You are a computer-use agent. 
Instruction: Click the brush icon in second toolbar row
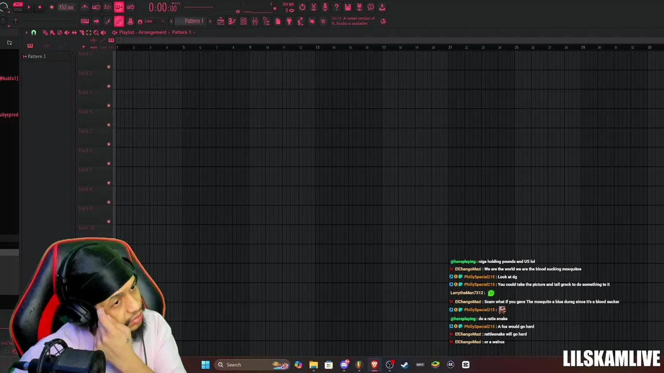(107, 21)
